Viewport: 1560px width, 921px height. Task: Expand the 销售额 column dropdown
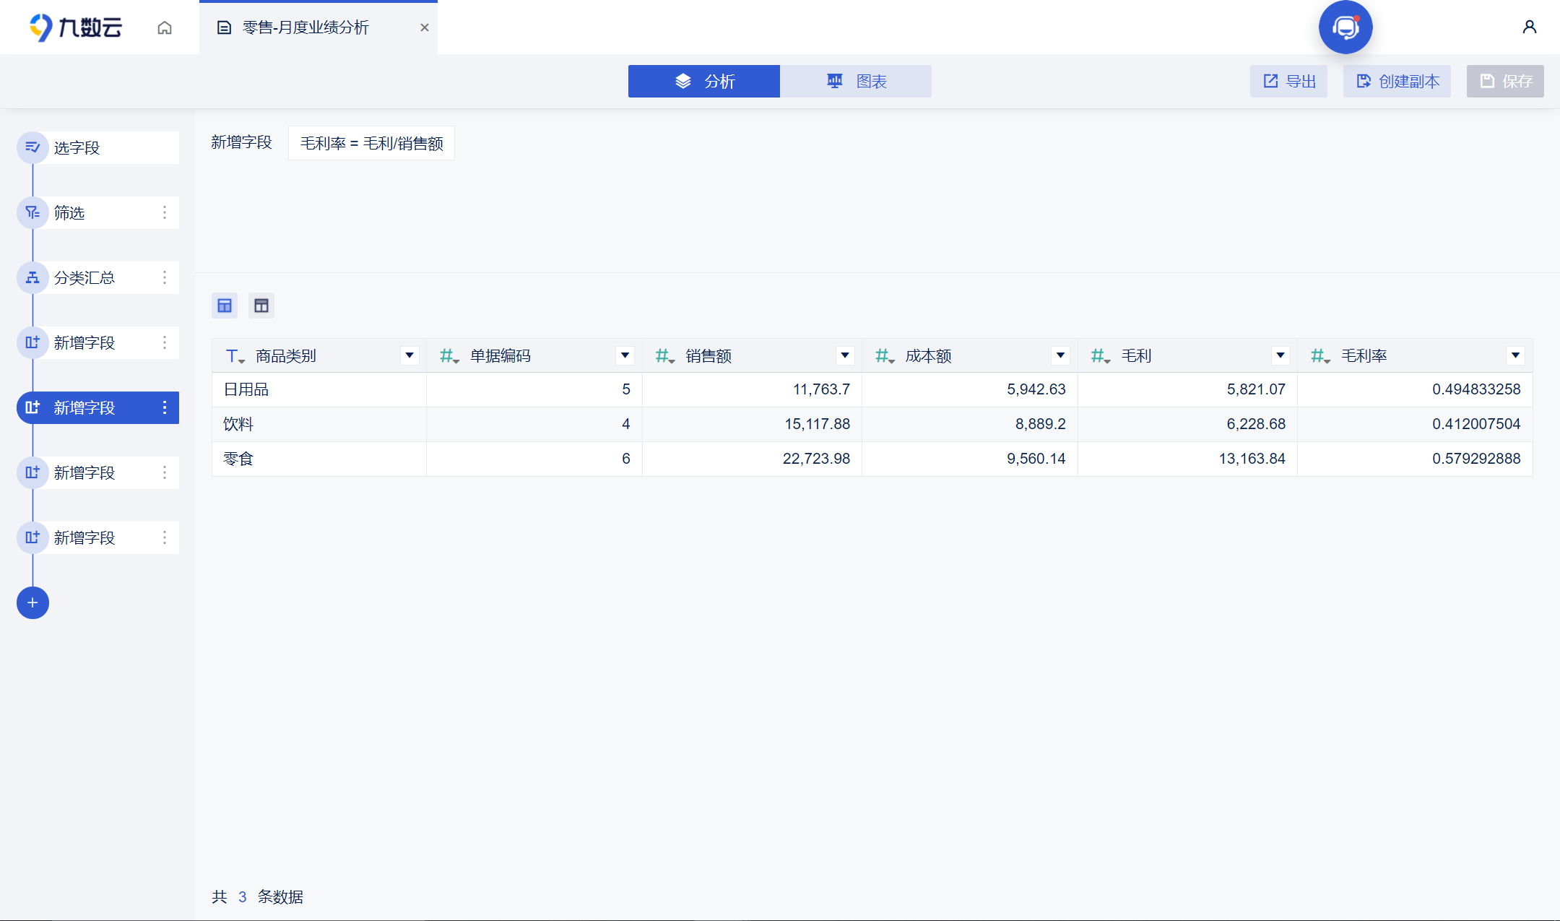(x=845, y=355)
